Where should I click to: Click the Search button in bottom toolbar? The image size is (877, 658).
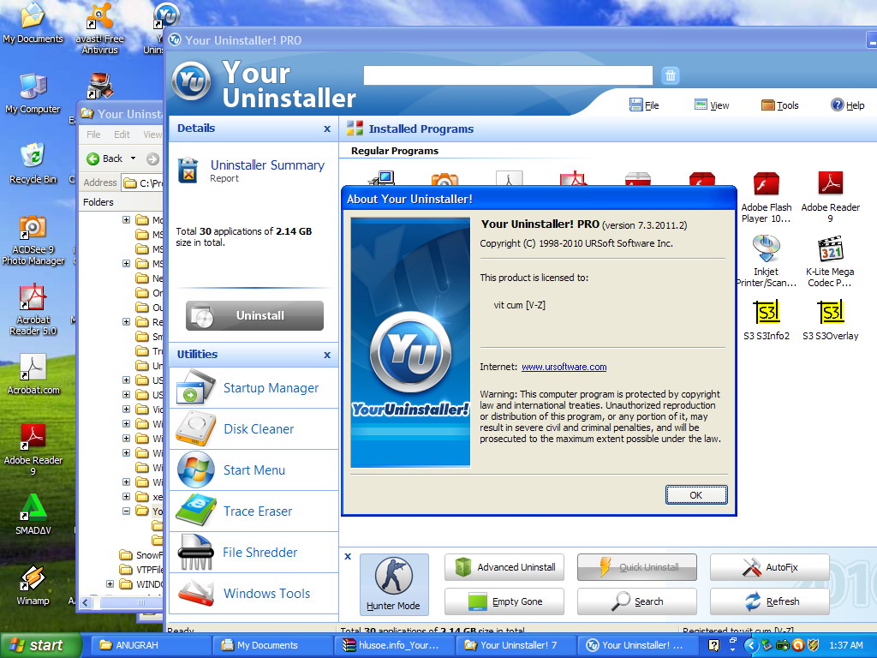[637, 601]
